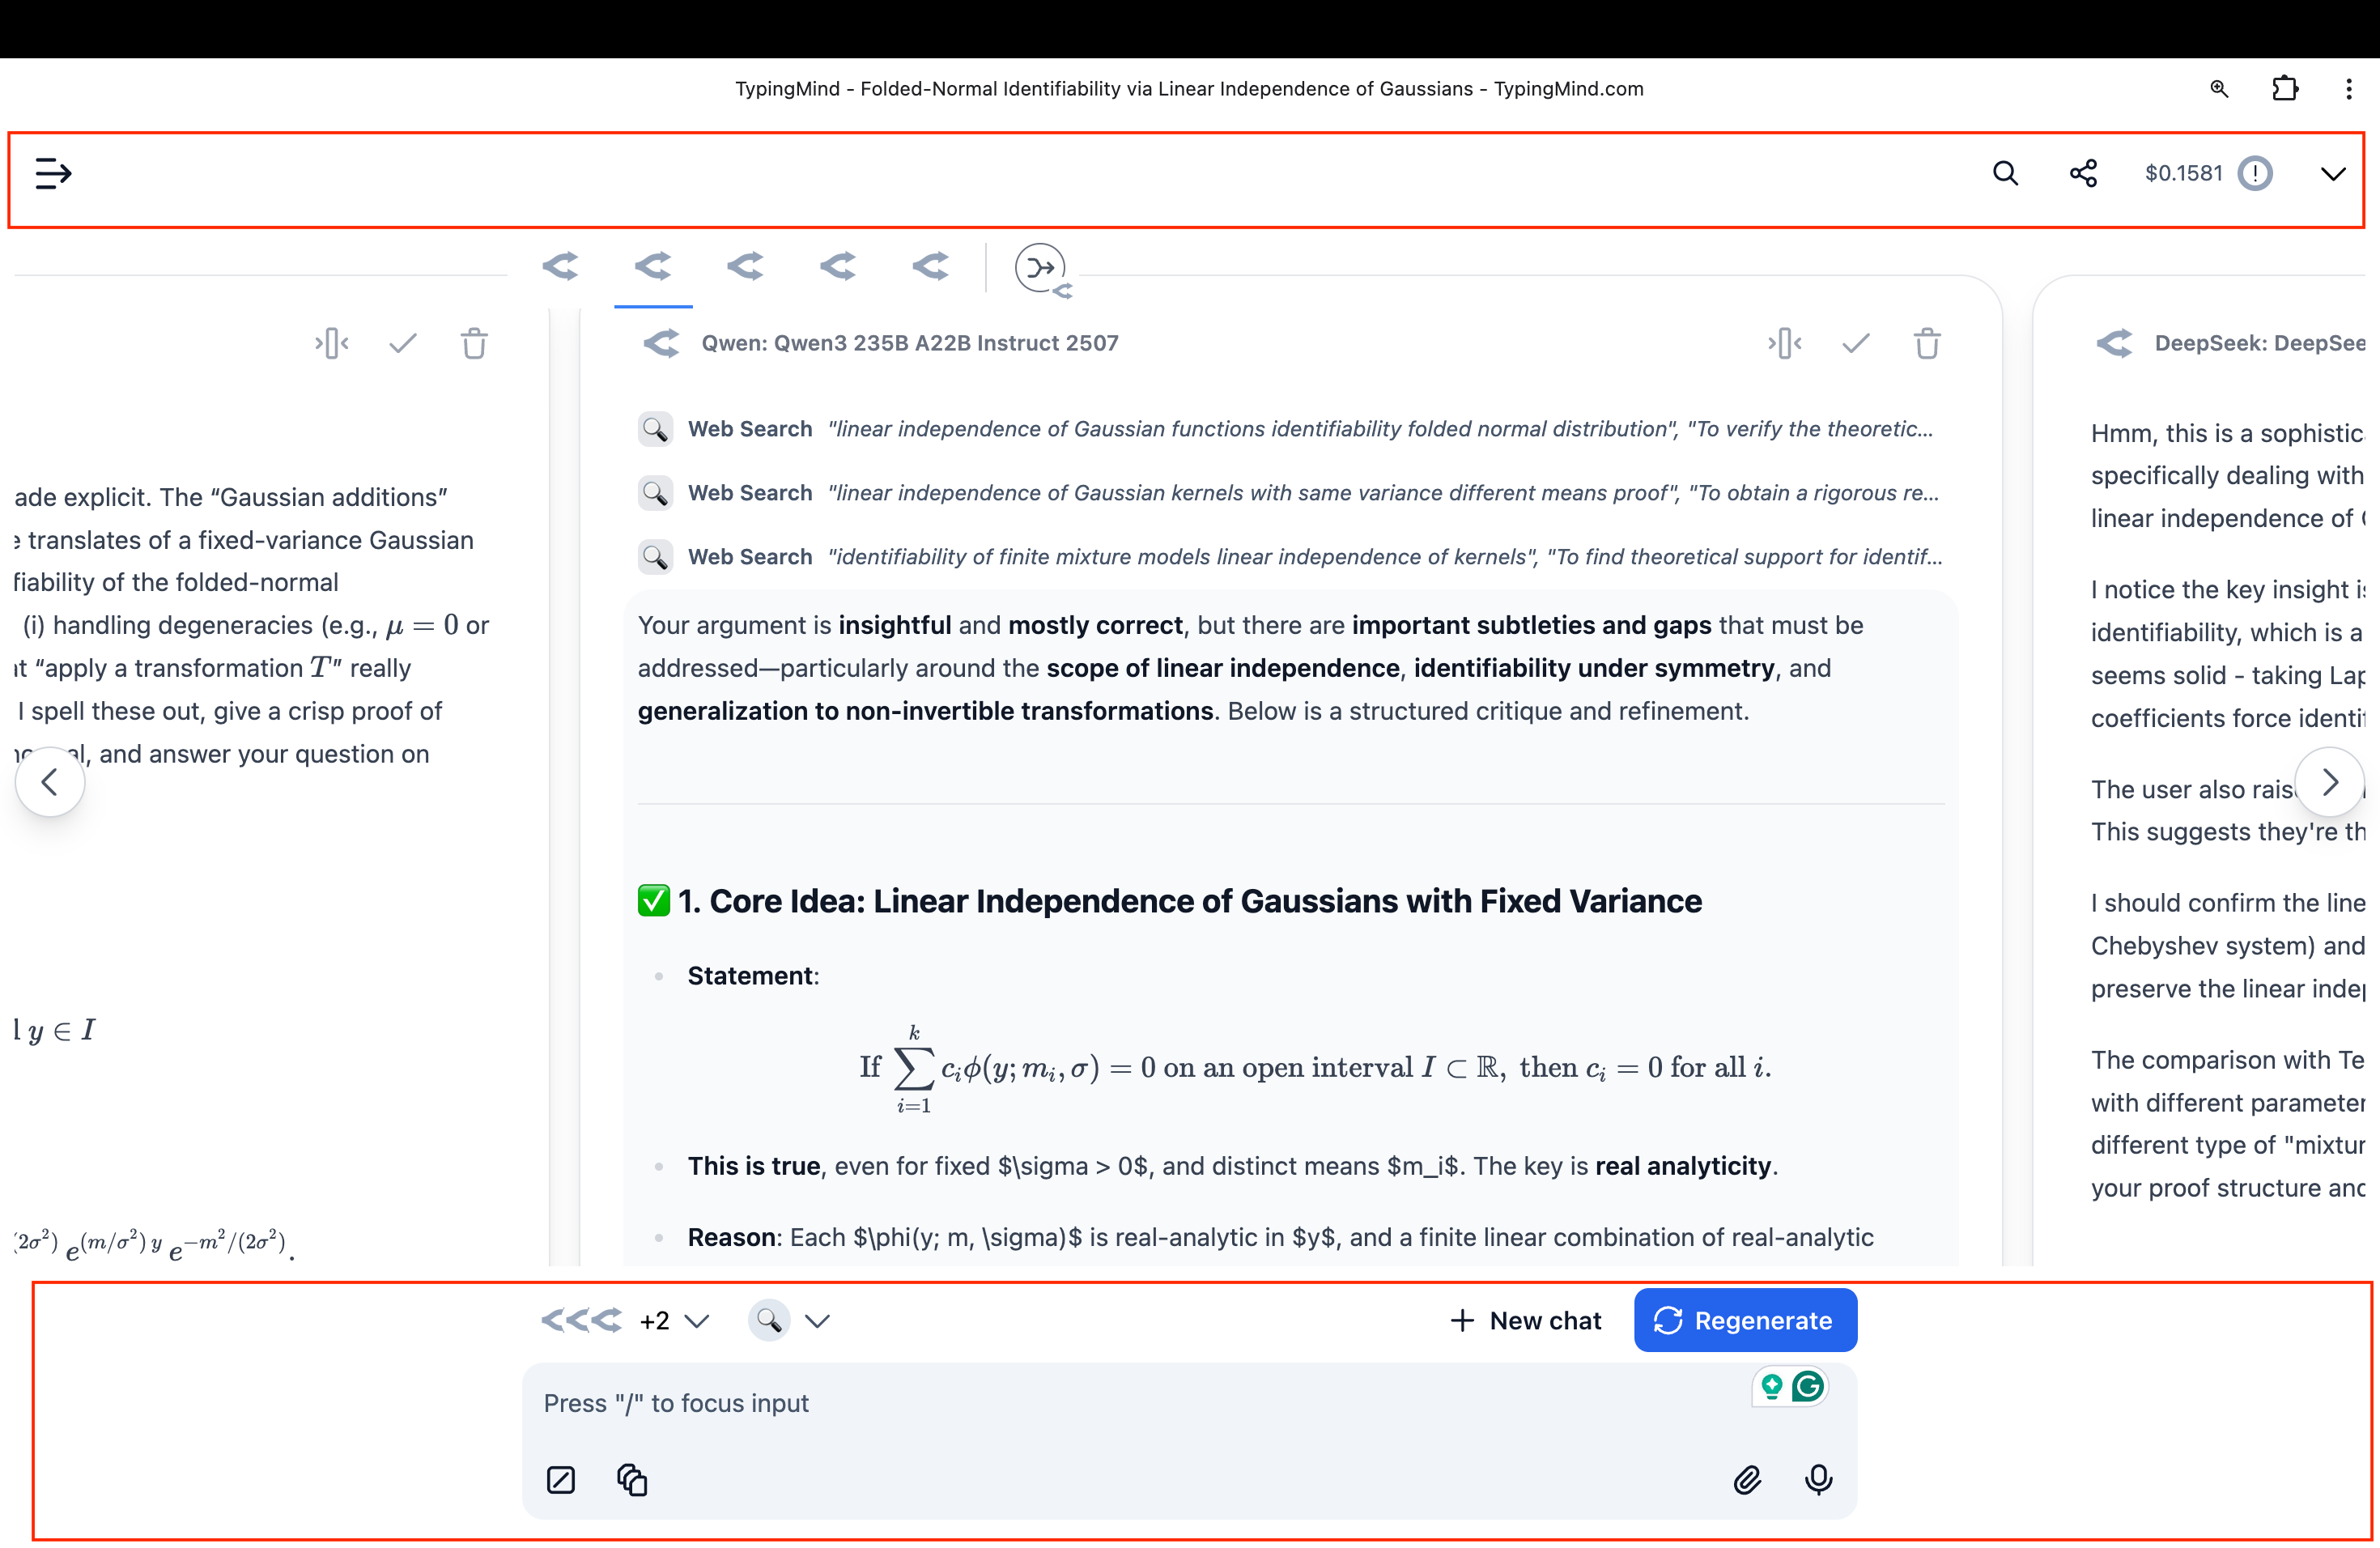Image resolution: width=2380 pixels, height=1548 pixels.
Task: Open the model selector showing +2
Action: [625, 1321]
